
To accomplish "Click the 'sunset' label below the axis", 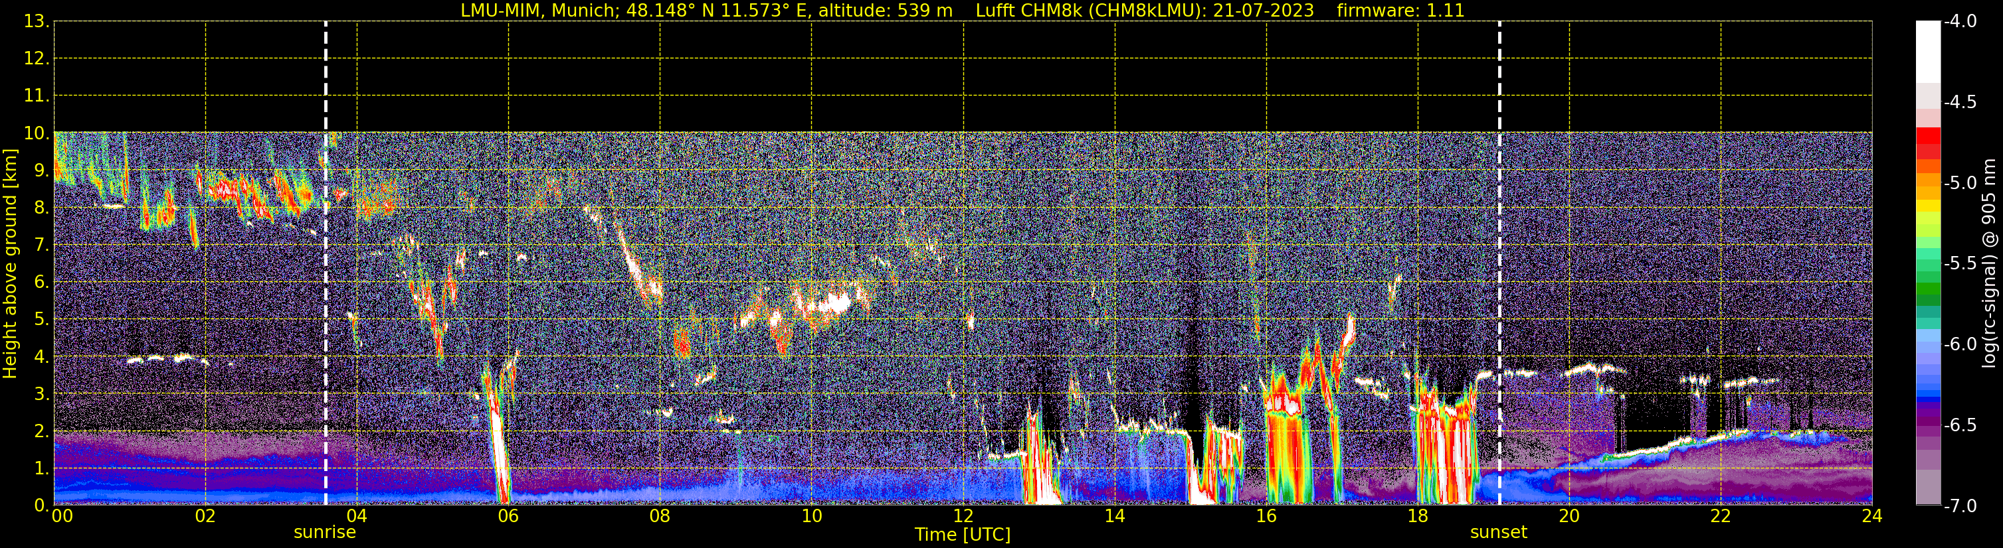I will click(x=1498, y=533).
